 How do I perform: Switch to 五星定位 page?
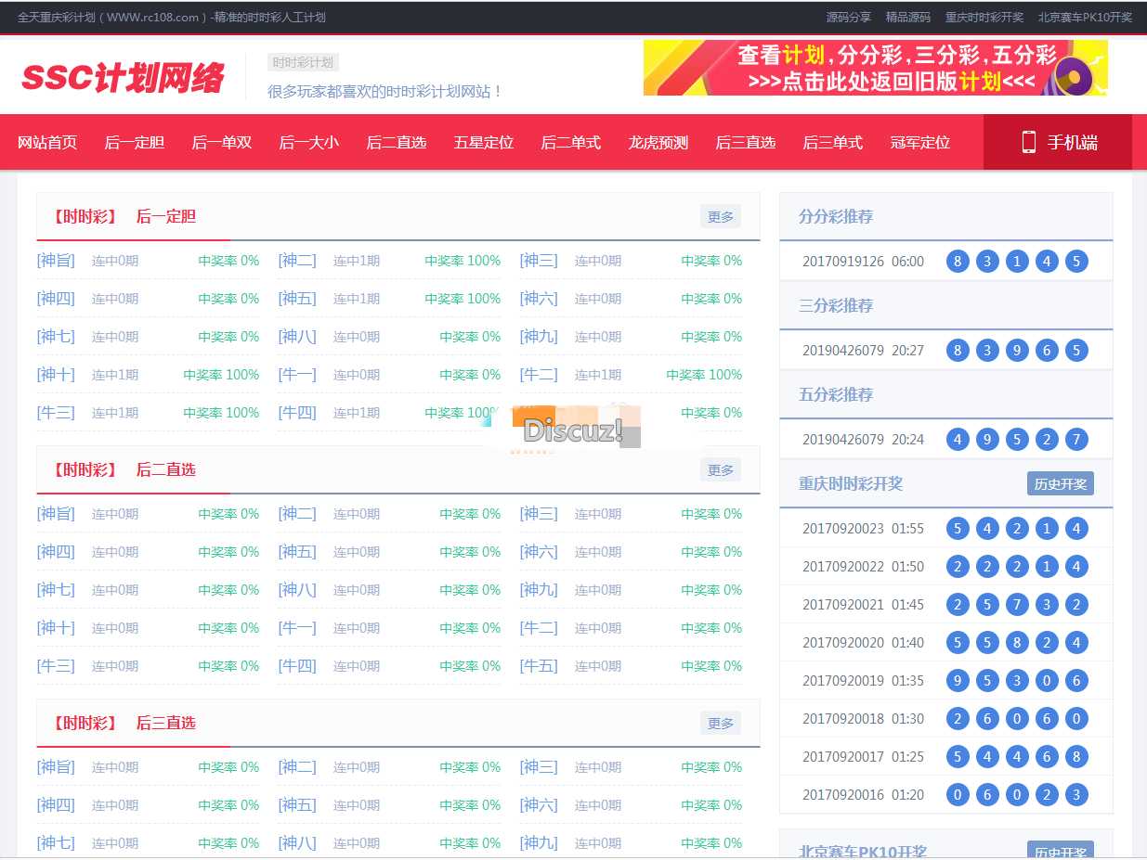484,143
